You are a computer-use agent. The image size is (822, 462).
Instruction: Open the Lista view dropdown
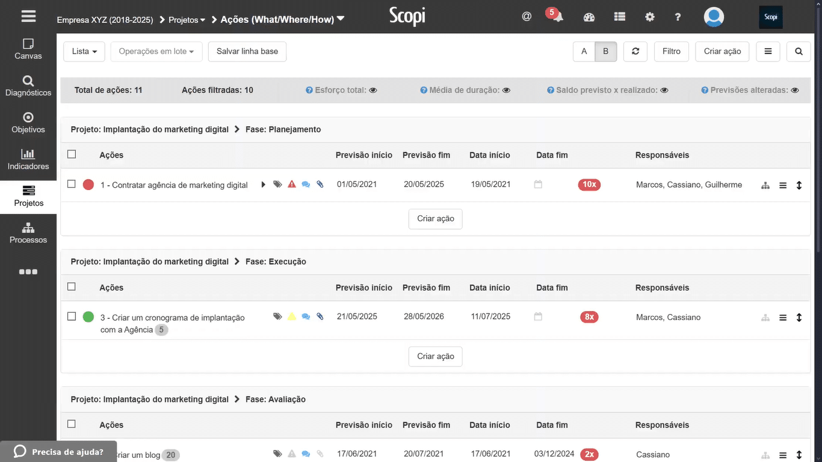coord(84,52)
